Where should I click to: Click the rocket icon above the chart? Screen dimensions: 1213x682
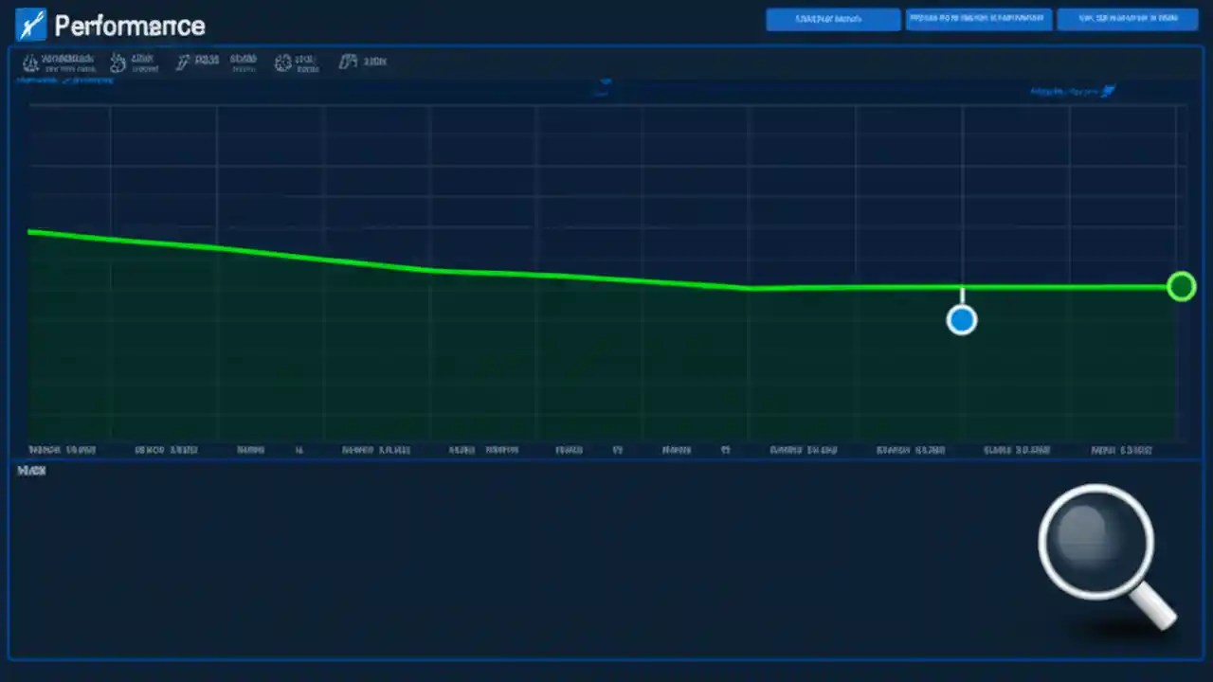coord(1109,91)
